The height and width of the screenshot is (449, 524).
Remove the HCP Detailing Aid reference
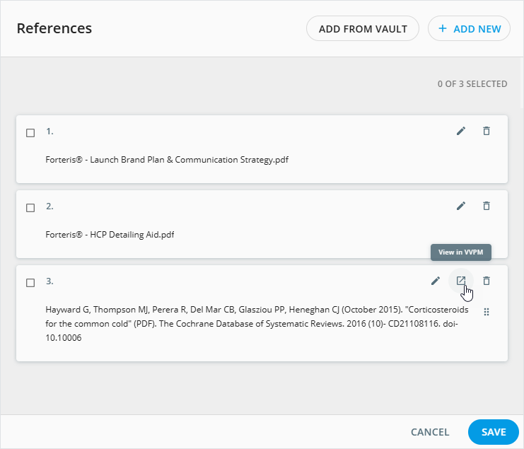(486, 206)
